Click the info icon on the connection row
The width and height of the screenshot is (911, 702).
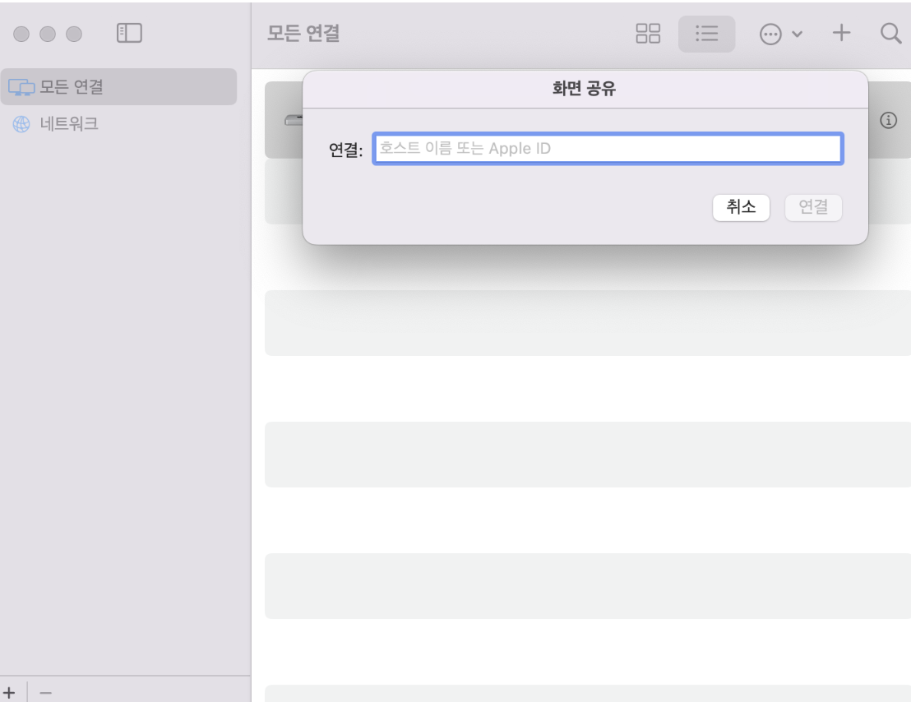(888, 120)
